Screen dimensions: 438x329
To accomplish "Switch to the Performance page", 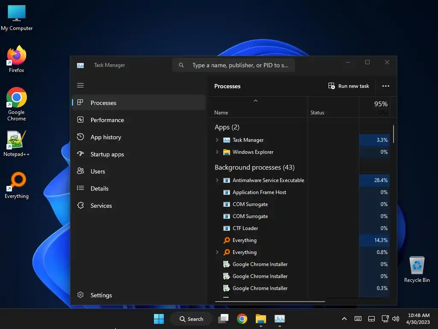I will tap(139, 120).
